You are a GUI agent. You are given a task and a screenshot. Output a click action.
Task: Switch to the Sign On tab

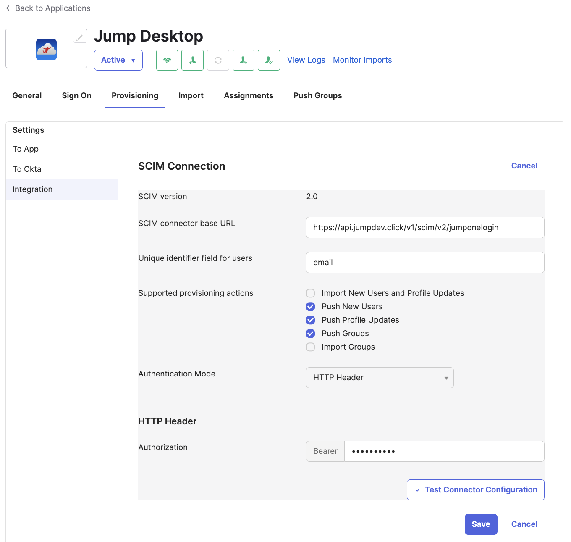point(76,96)
